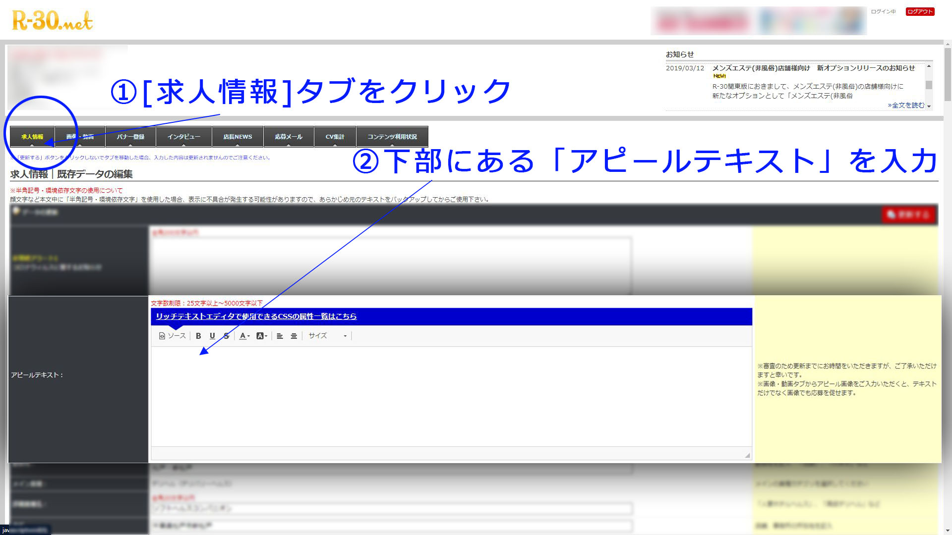Expand the サイズ font size combo

[x=327, y=336]
